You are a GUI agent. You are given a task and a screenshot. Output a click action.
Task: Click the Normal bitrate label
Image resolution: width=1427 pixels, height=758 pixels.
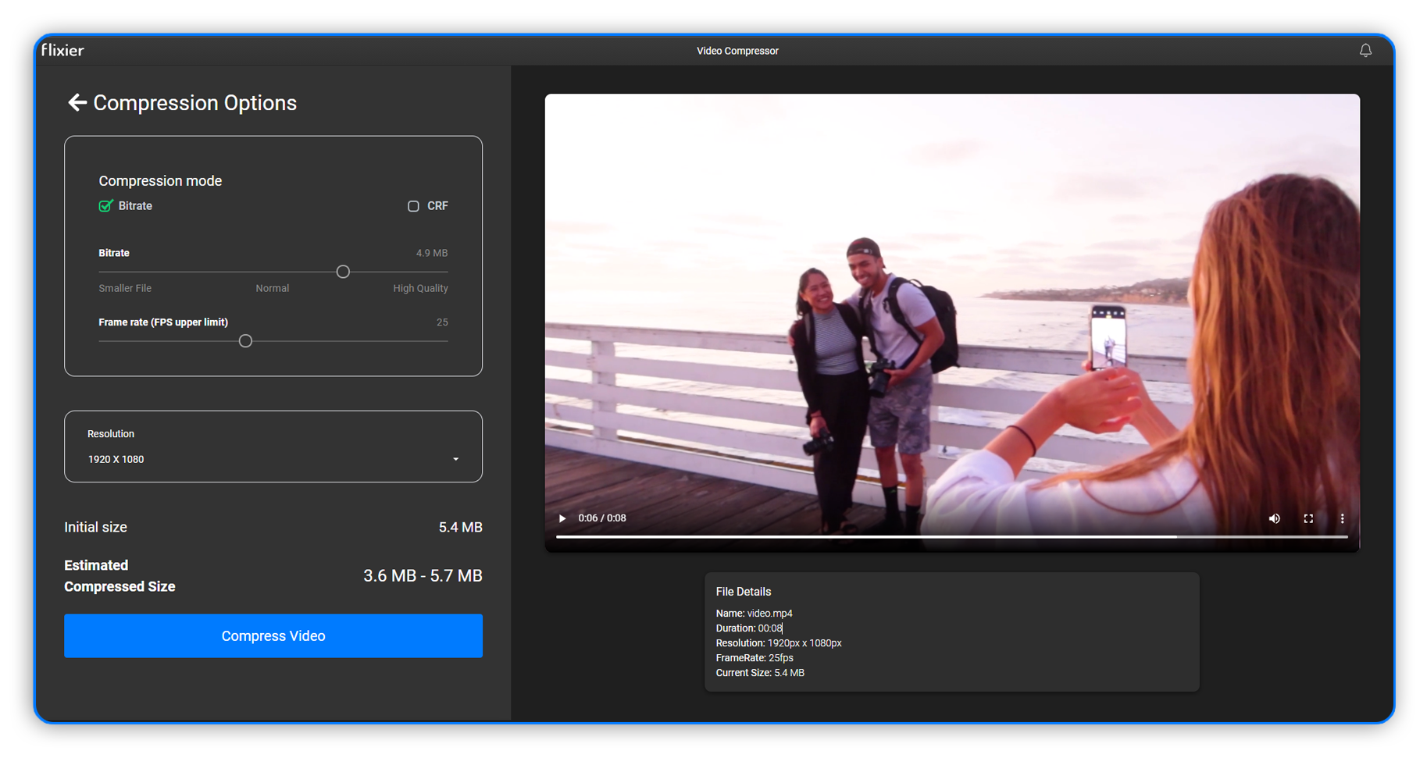click(x=272, y=288)
